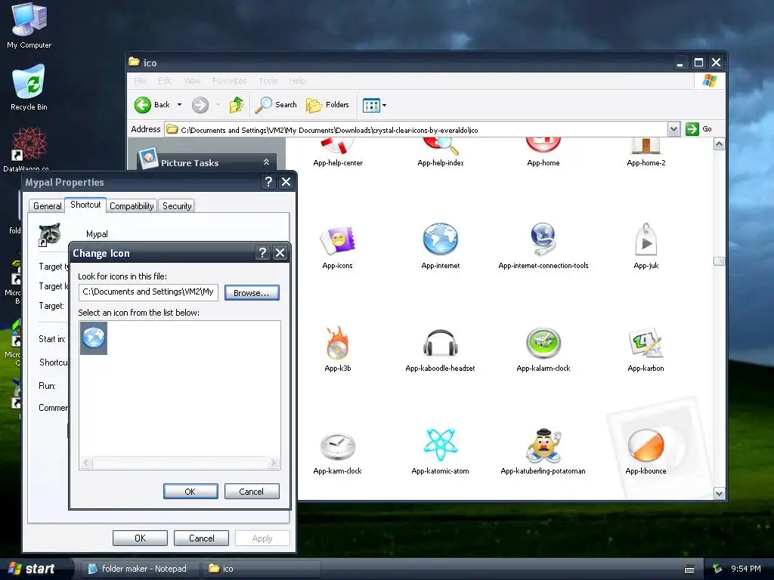Viewport: 774px width, 580px height.
Task: Go up one folder level
Action: (x=237, y=104)
